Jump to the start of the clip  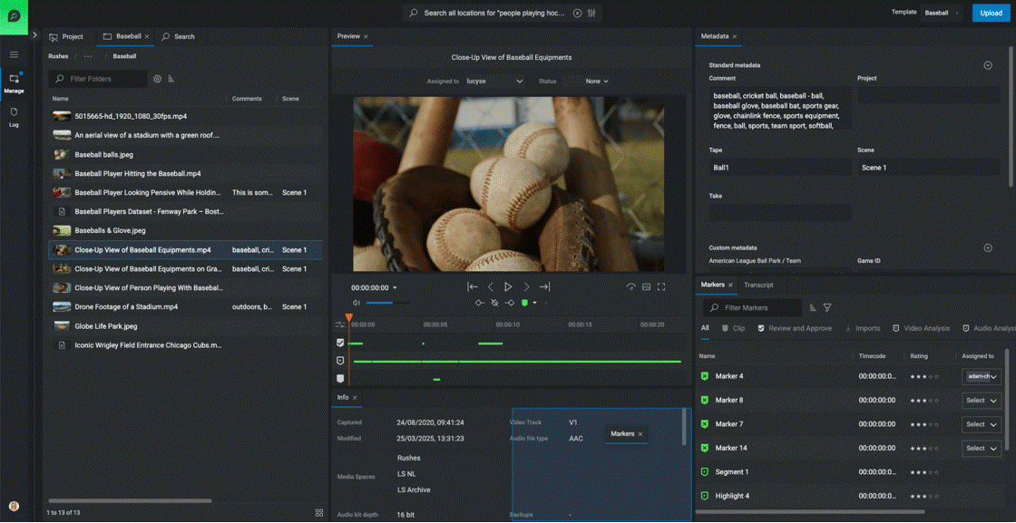[473, 287]
